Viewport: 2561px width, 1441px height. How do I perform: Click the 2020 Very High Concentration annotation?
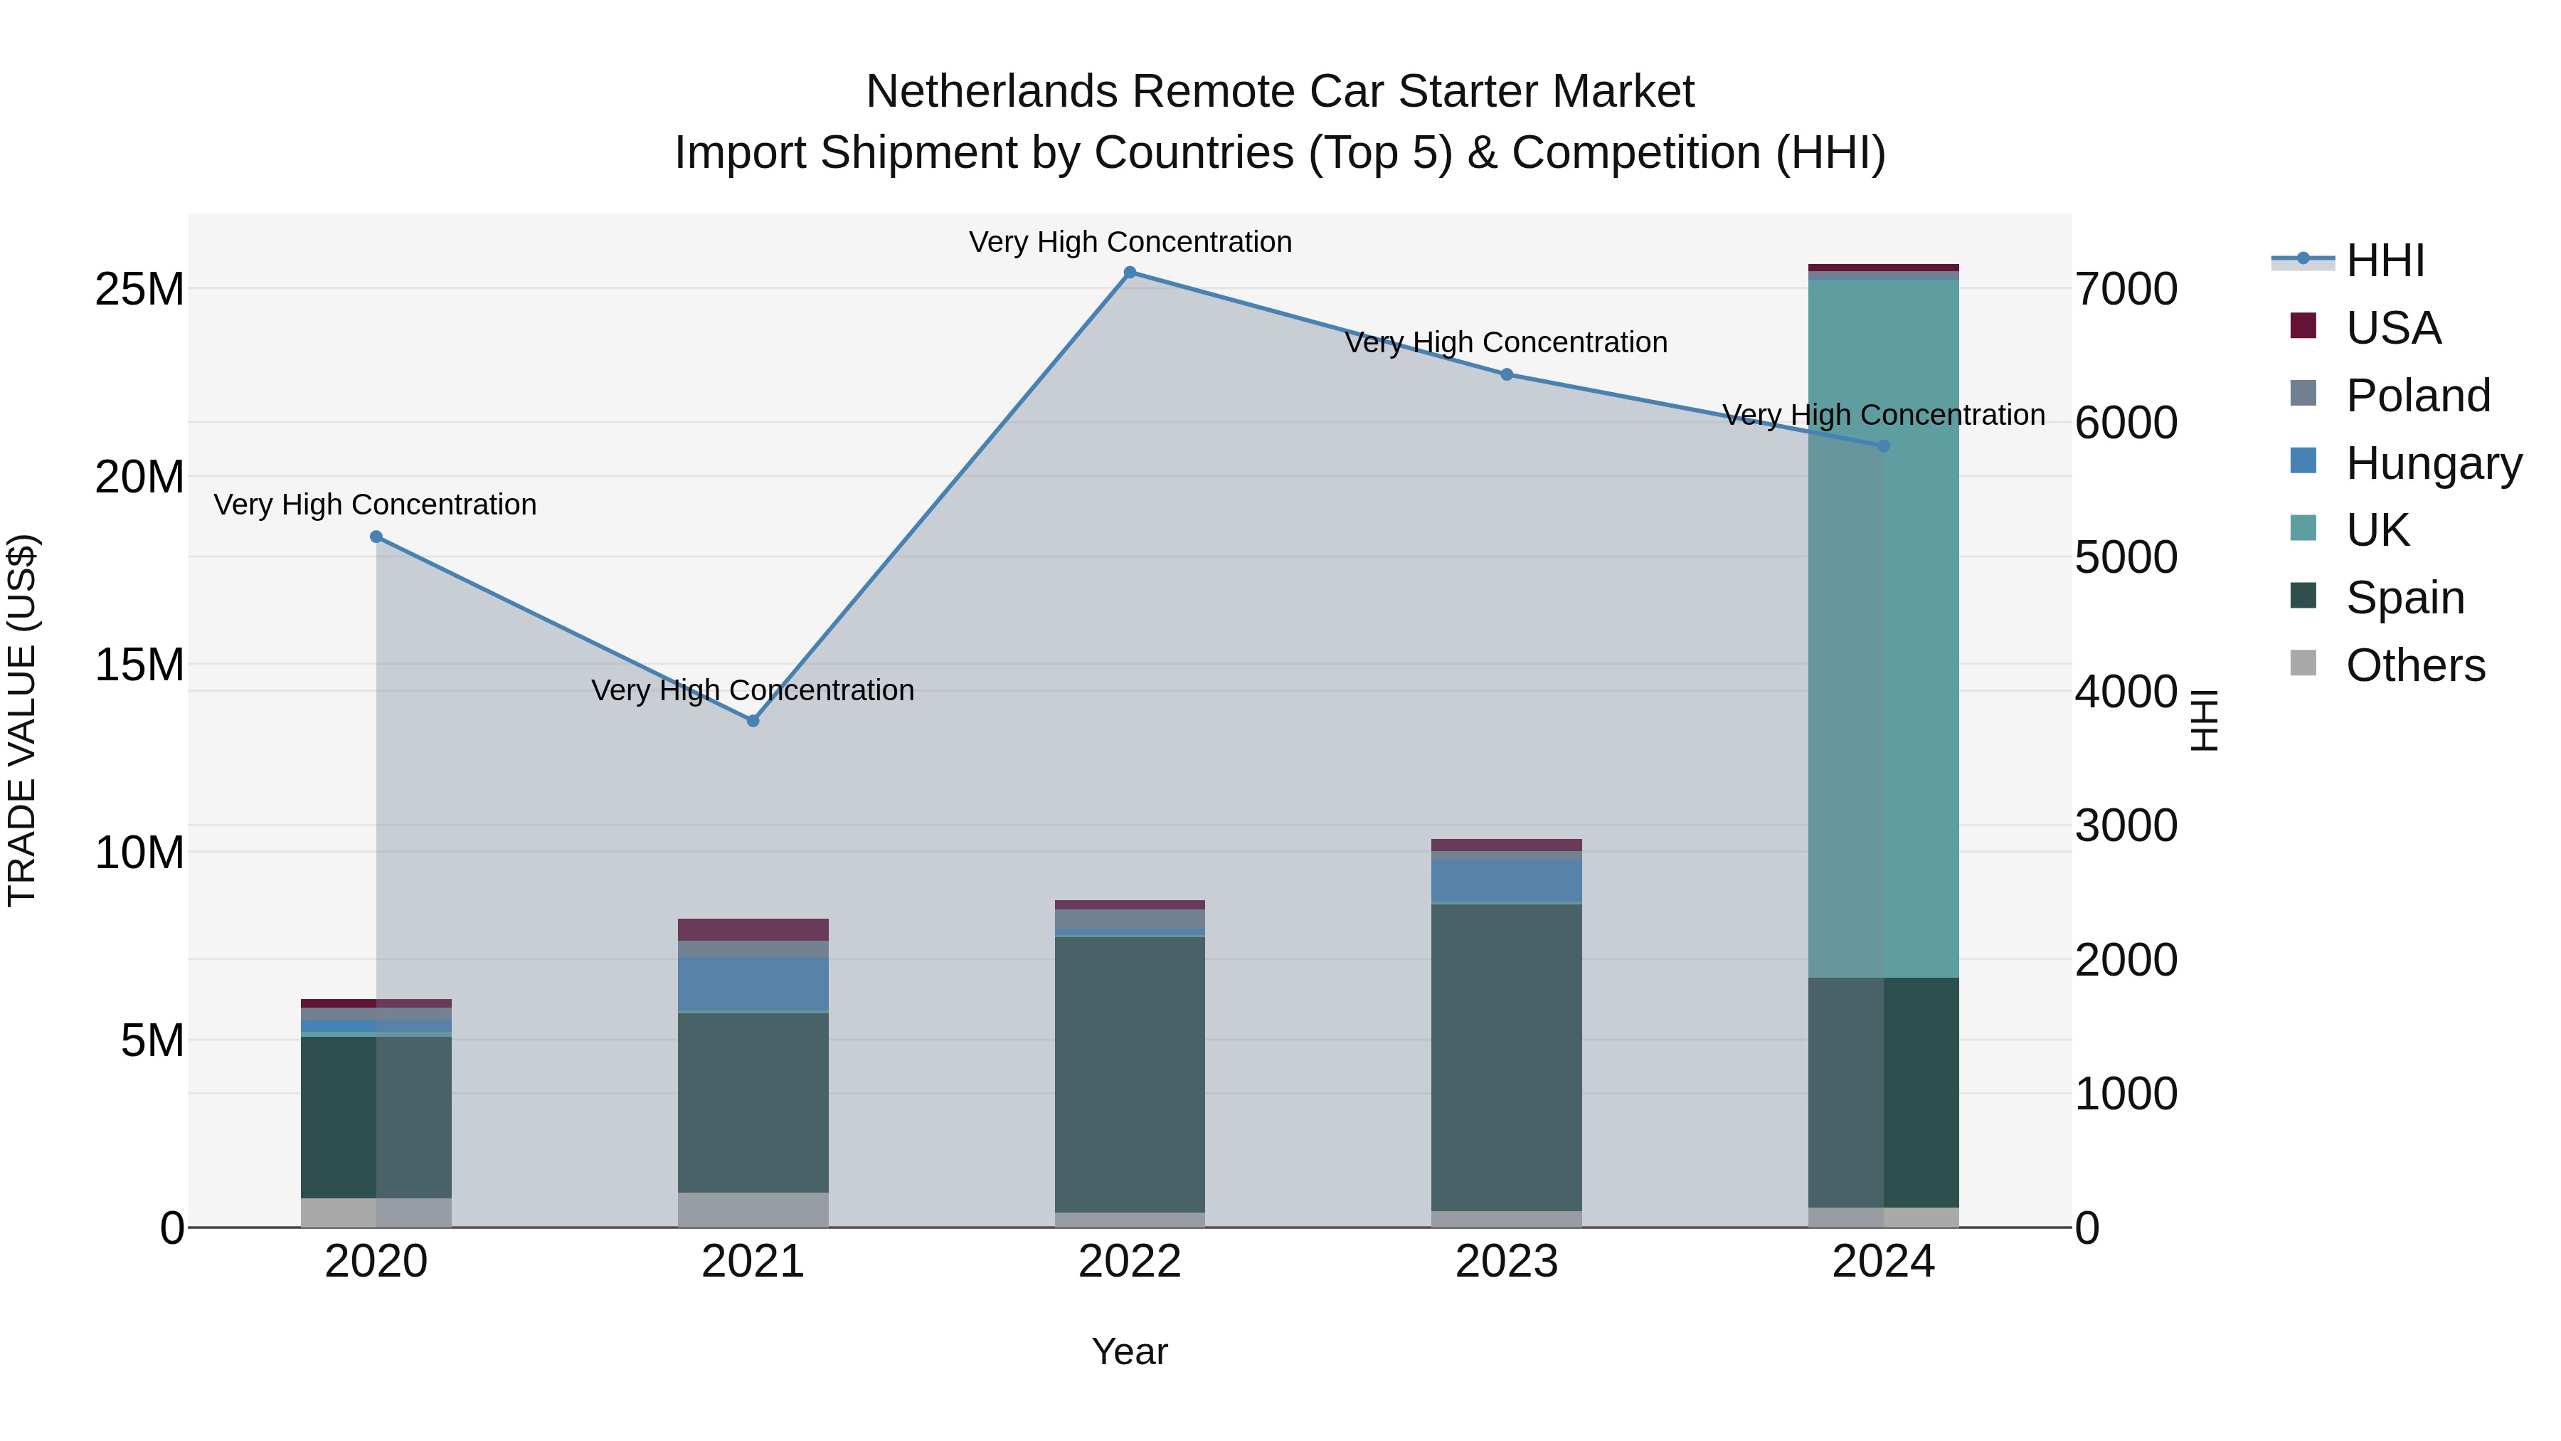point(375,505)
